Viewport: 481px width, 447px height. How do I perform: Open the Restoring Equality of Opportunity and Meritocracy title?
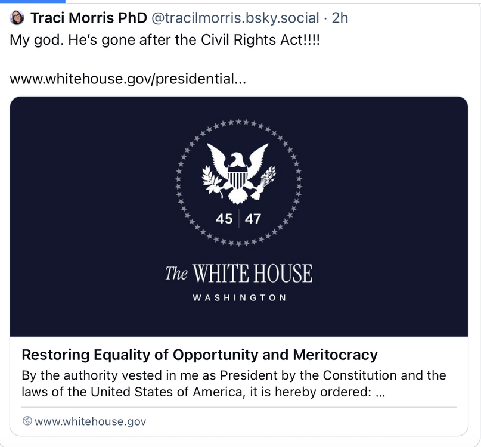(x=199, y=355)
